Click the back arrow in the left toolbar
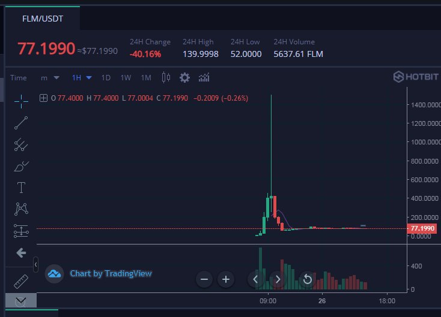 coord(21,253)
